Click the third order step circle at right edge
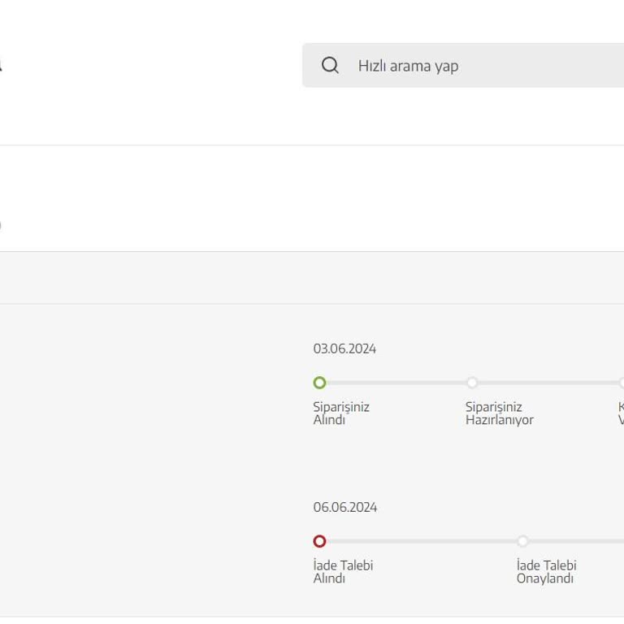The height and width of the screenshot is (624, 624). pos(621,383)
